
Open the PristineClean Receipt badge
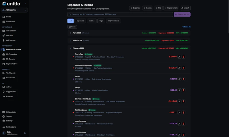92,110
